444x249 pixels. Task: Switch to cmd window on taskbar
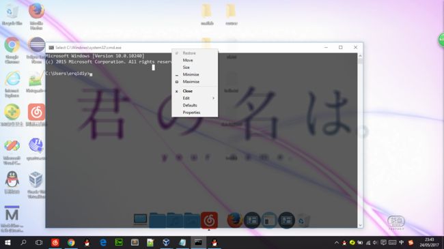tap(198, 242)
